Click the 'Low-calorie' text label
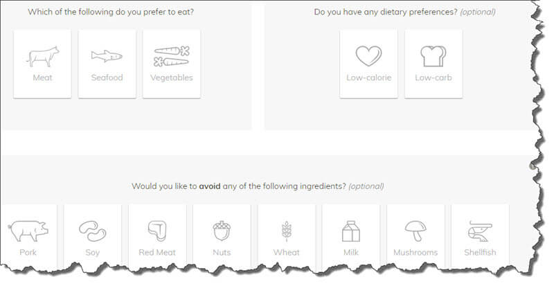Viewport: 554px width, 286px height. (369, 78)
